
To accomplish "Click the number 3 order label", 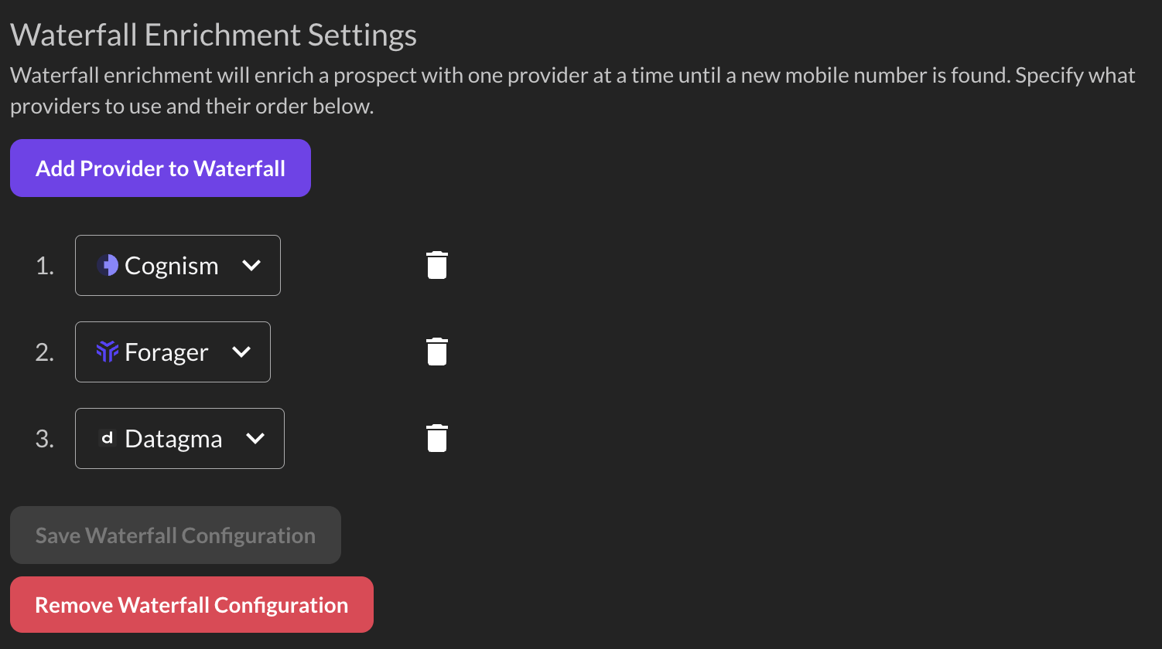I will tap(45, 438).
